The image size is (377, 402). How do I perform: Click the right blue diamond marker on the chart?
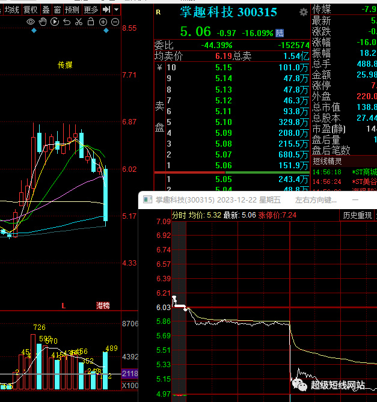106,31
